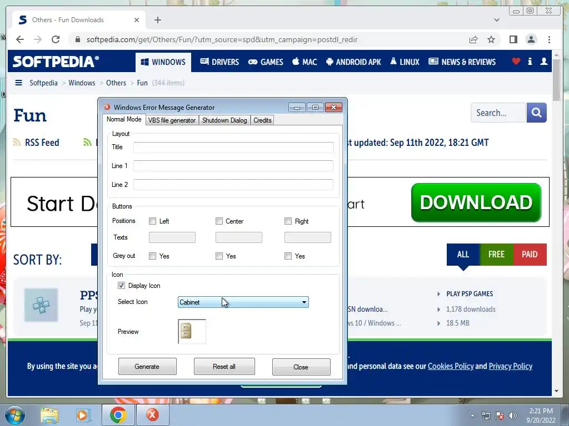Viewport: 569px width, 426px height.
Task: Click the green RSS icon
Action: click(87, 143)
